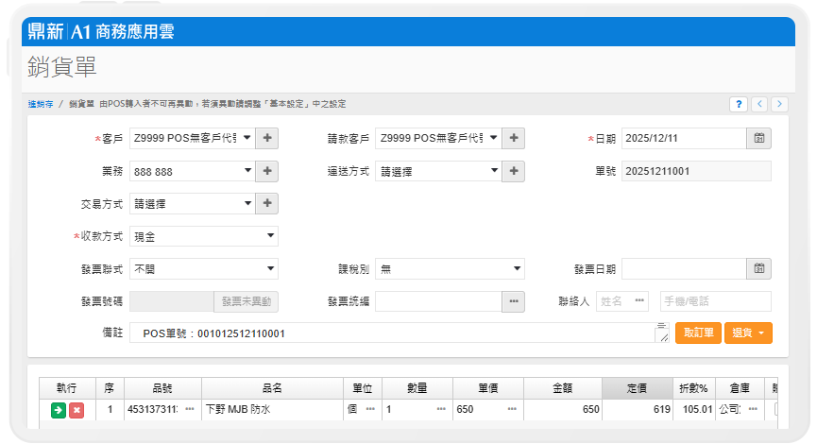The image size is (817, 444).
Task: Open the 日期 calendar picker icon
Action: (x=758, y=138)
